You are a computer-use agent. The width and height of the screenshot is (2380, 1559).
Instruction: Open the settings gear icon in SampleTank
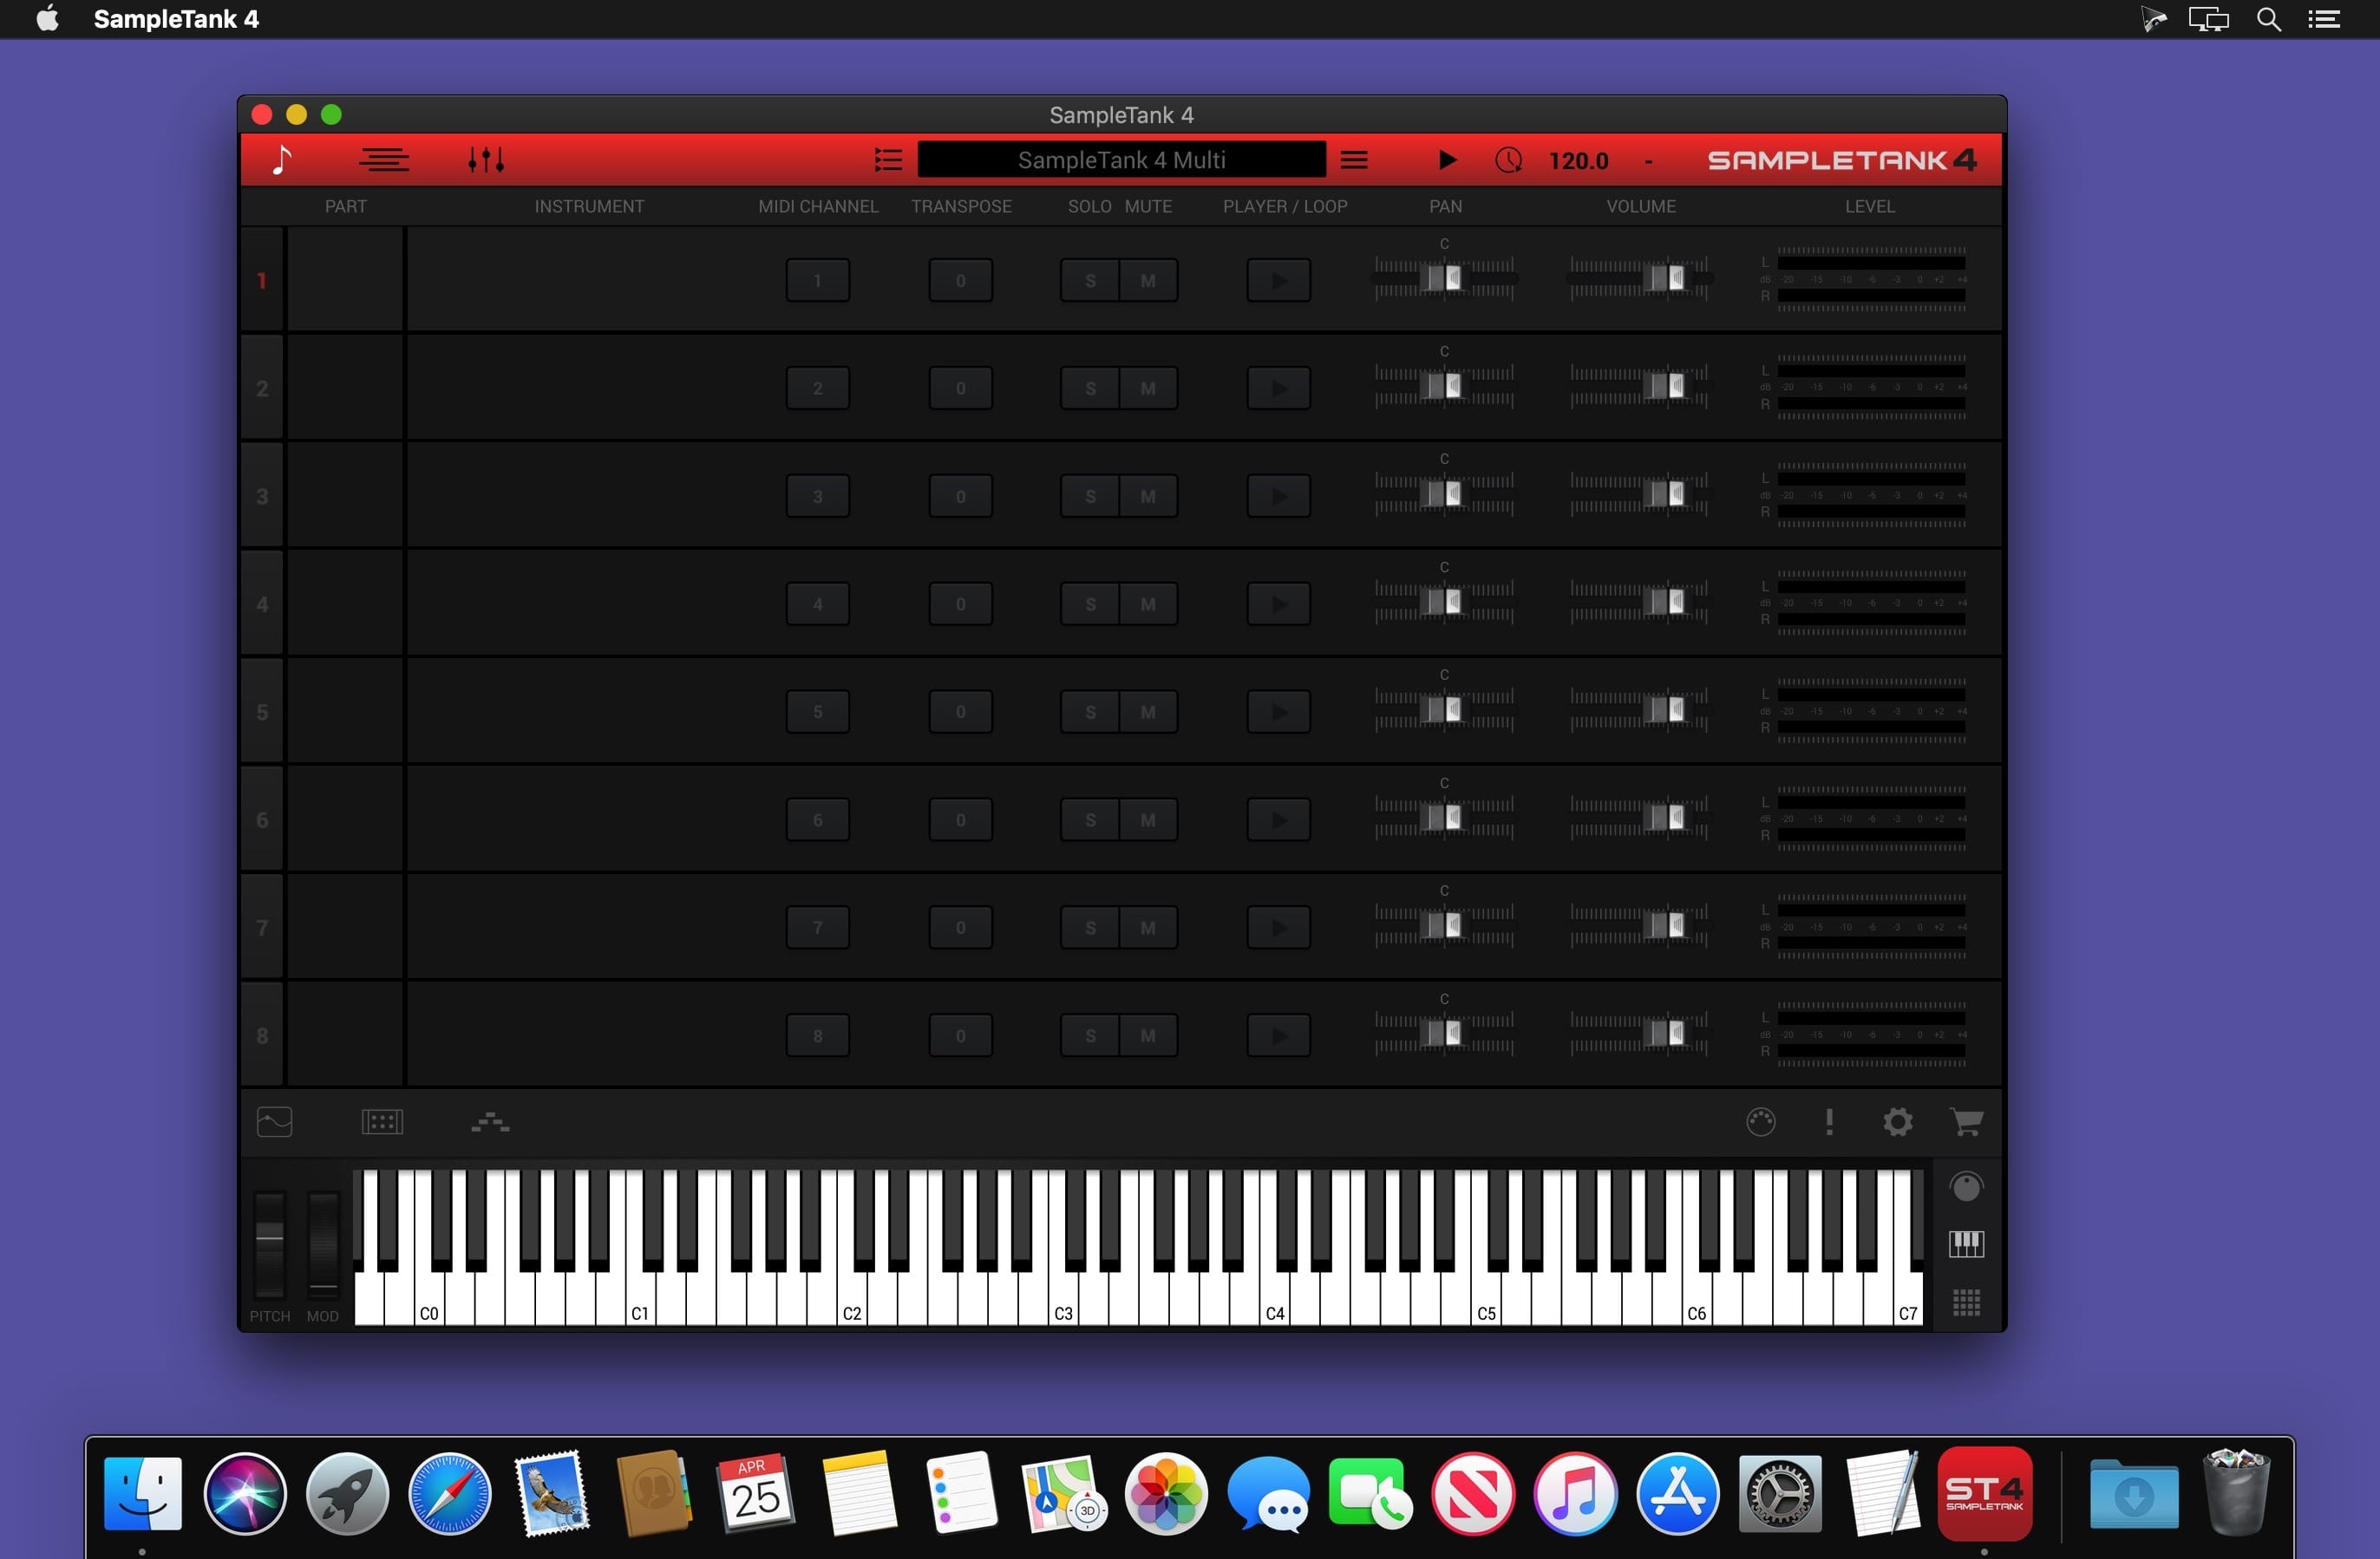[1898, 1122]
